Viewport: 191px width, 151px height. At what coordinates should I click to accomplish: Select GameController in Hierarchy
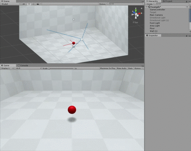158,10
